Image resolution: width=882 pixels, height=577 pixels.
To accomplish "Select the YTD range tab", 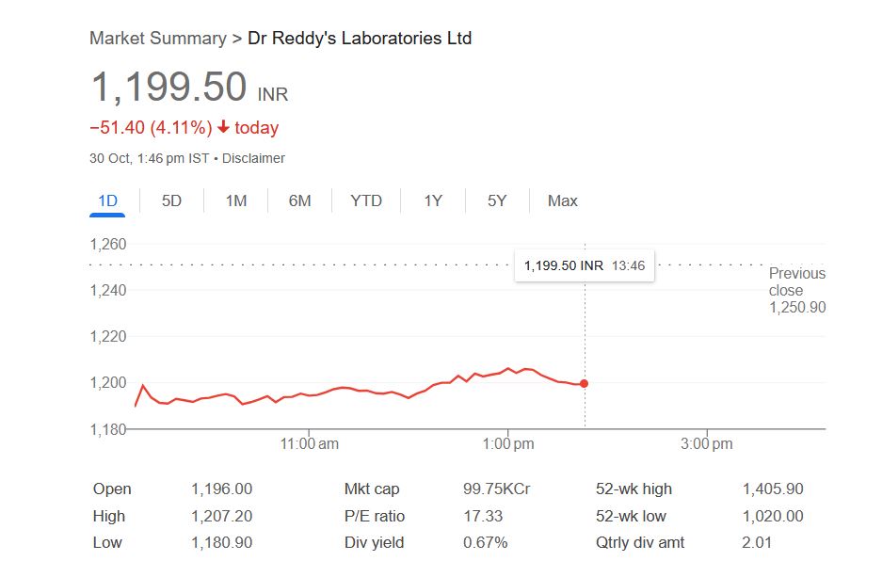I will (366, 200).
